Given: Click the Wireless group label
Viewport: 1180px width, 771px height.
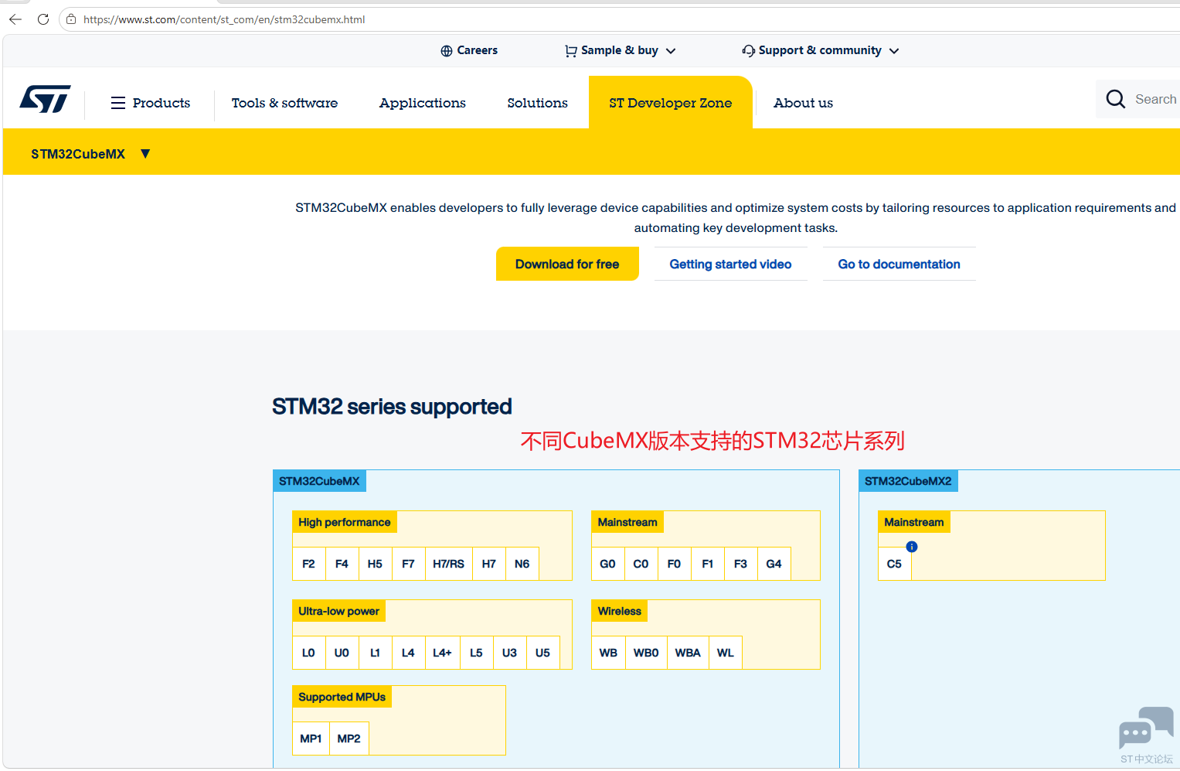Looking at the screenshot, I should 620,611.
